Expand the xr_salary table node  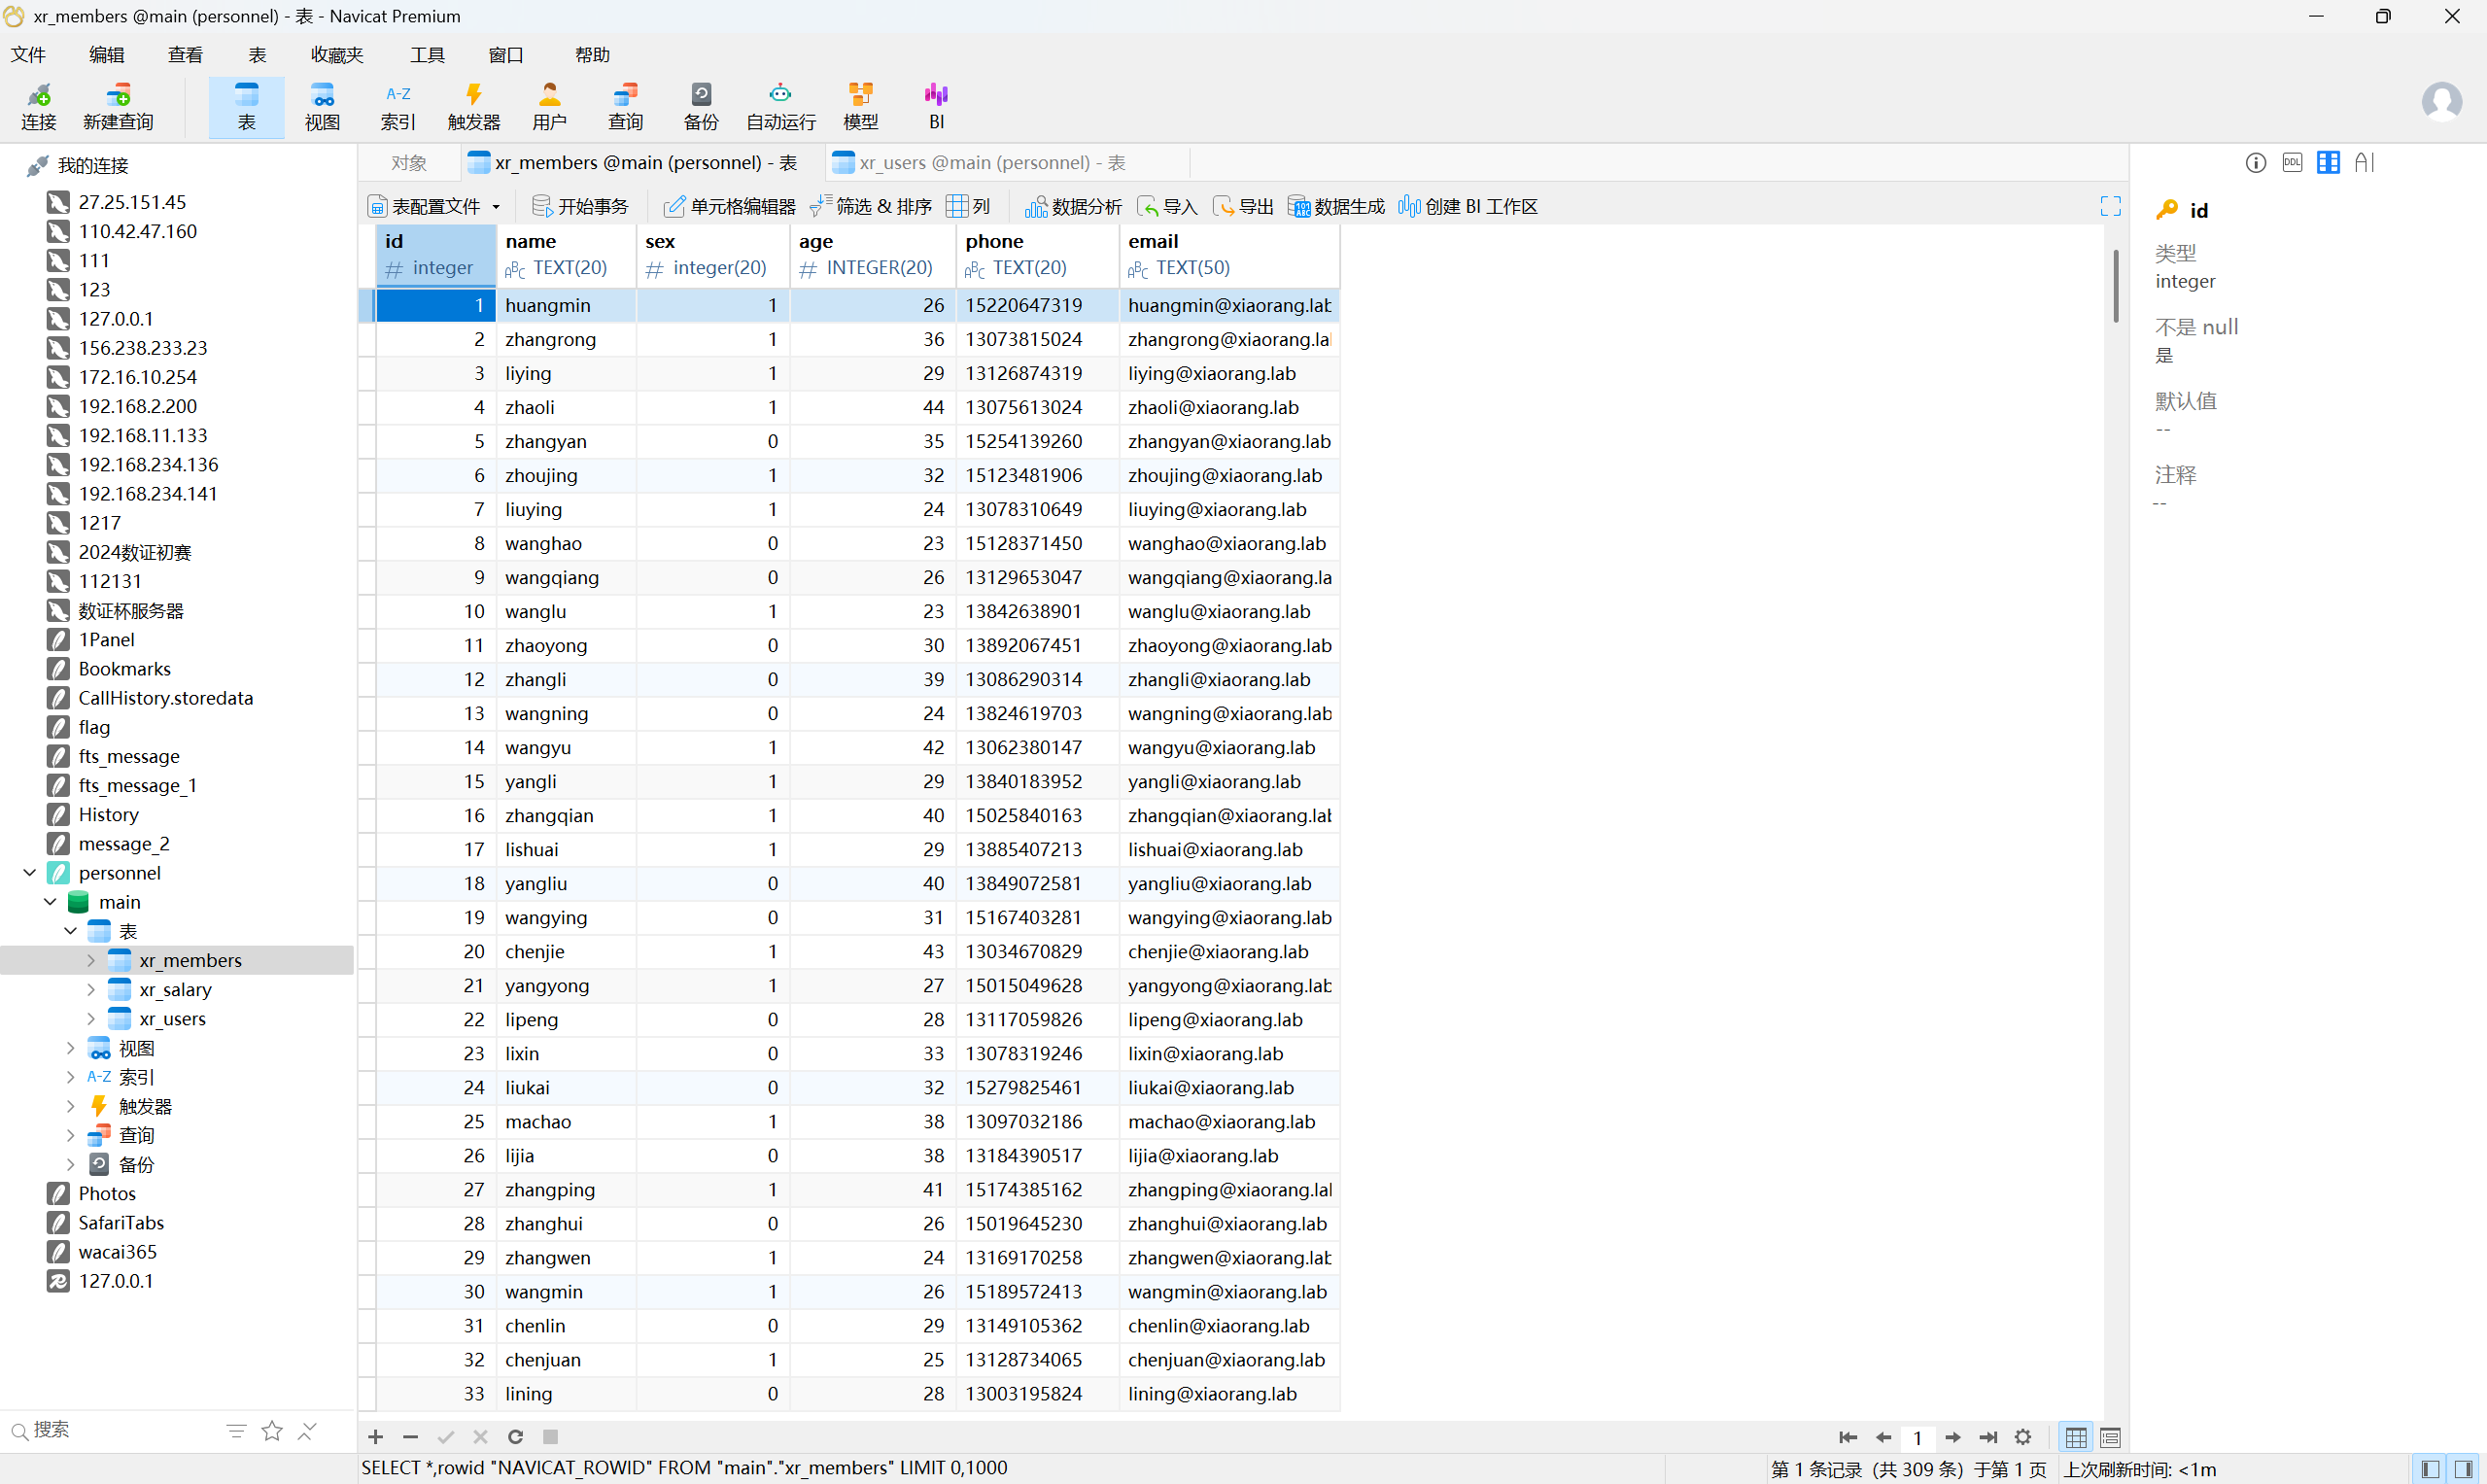91,990
